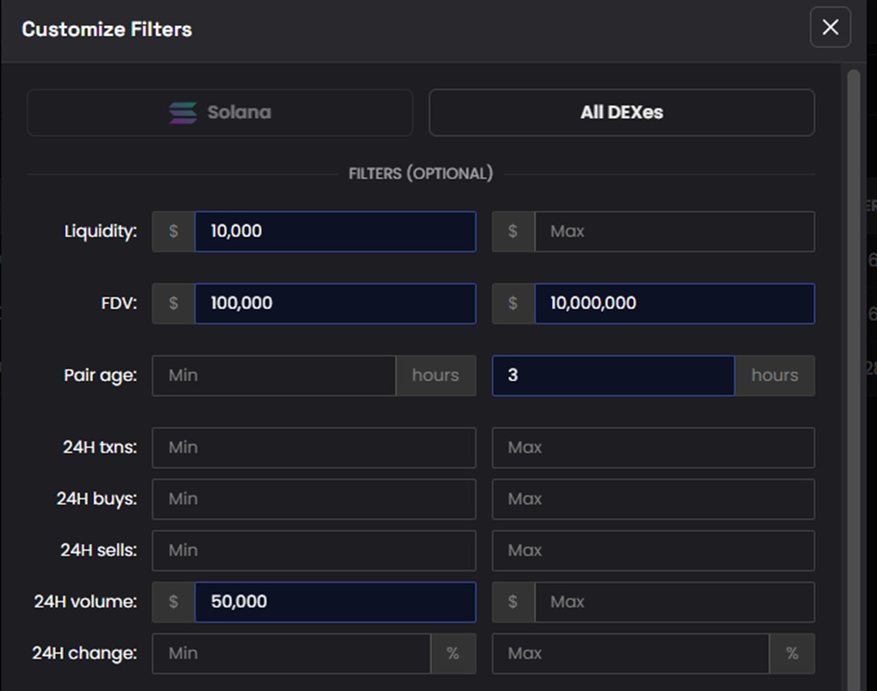Click the Customize Filters title

pos(107,29)
